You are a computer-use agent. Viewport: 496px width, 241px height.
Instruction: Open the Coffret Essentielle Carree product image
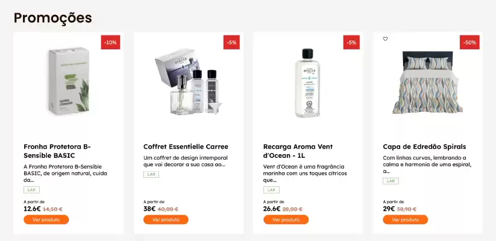pyautogui.click(x=189, y=81)
